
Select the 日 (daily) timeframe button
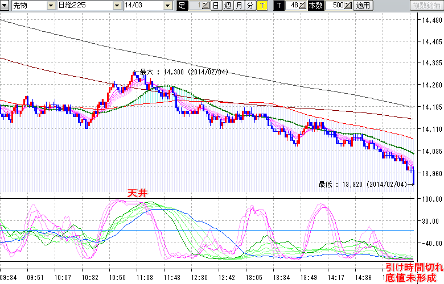216,6
